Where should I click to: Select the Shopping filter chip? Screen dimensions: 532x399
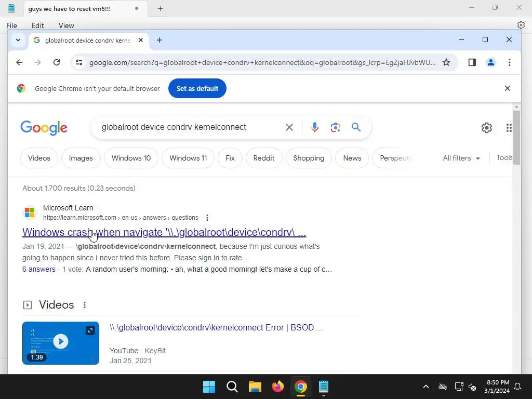[309, 158]
